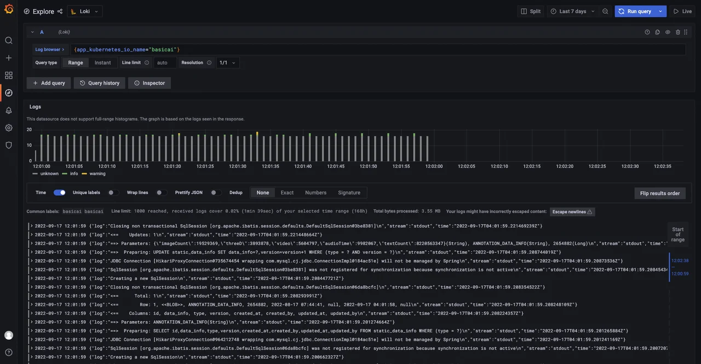
Task: Open the Alerting bell icon
Action: click(9, 110)
